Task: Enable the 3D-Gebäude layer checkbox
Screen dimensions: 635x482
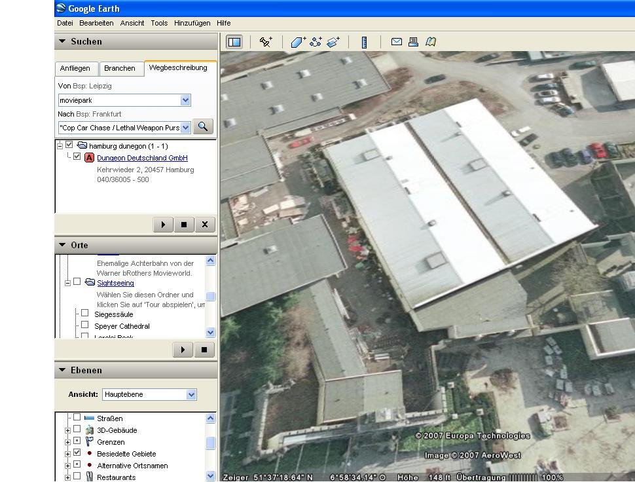Action: pos(77,428)
